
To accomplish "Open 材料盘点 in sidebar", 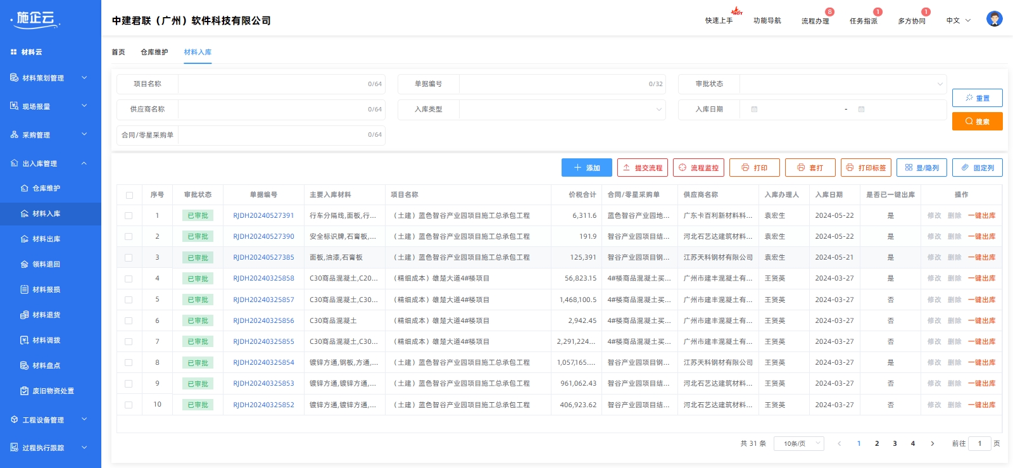I will [46, 365].
